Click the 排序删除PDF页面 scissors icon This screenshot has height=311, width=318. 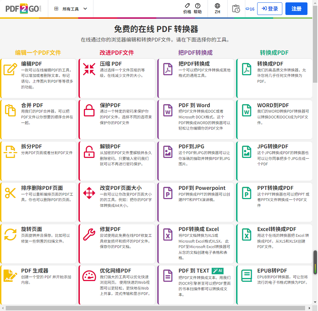pyautogui.click(x=10, y=193)
